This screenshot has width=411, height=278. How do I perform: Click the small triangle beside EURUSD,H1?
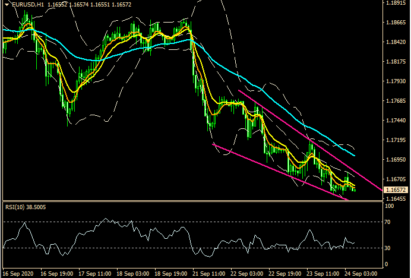pos(4,5)
